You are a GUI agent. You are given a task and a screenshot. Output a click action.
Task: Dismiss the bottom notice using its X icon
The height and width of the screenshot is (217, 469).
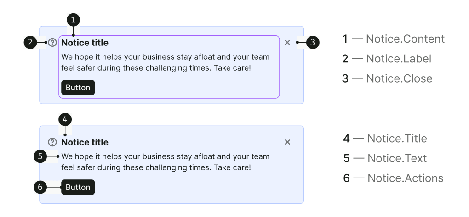click(x=287, y=142)
